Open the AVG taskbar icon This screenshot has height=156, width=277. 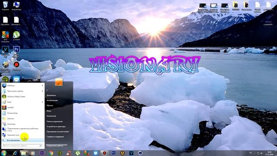pos(87,153)
